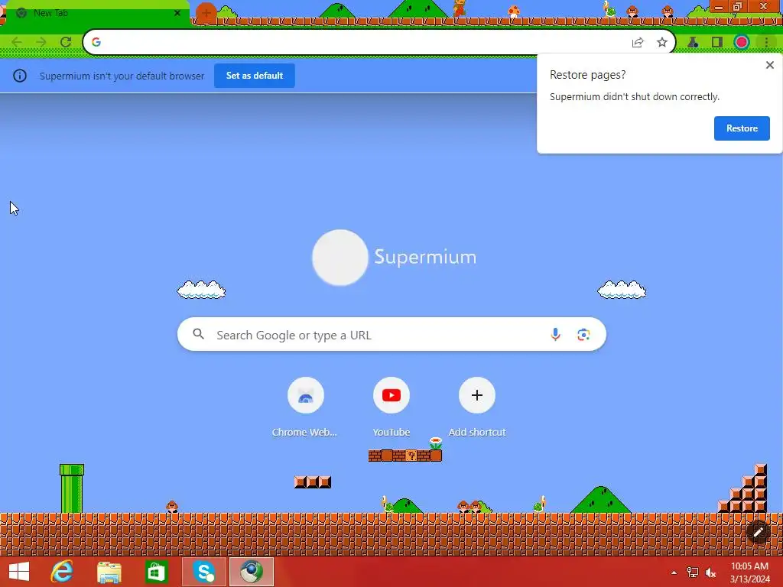Click the browser Back arrow
This screenshot has width=783, height=587.
click(x=17, y=42)
